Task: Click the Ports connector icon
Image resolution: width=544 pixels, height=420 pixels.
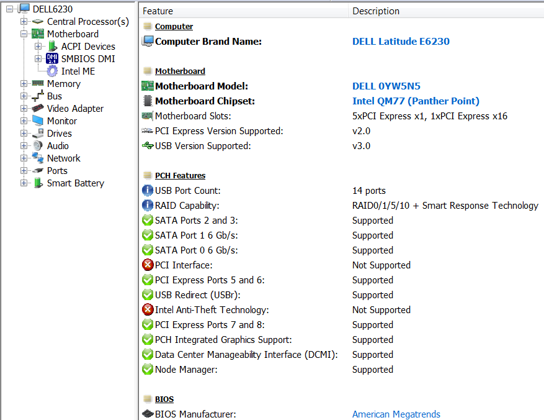Action: click(x=38, y=171)
